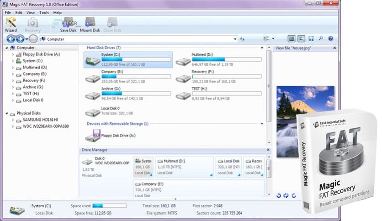Toggle the preview panel view button
This screenshot has width=382, height=221.
click(x=292, y=39)
